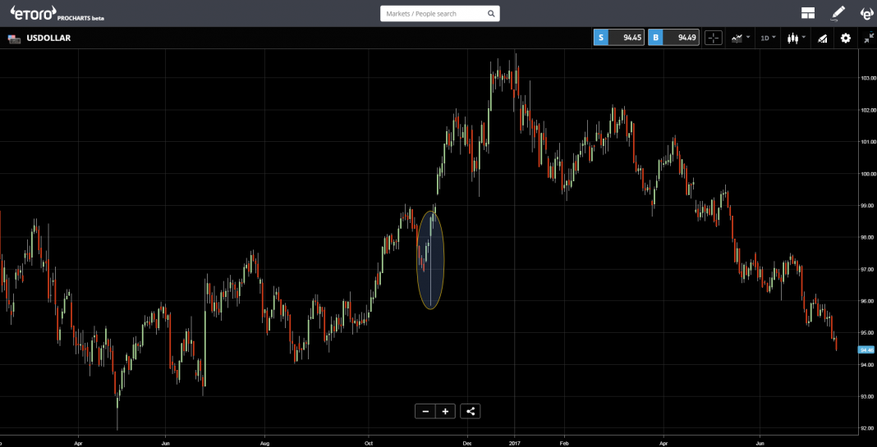Collapse the chart from fullscreen
The width and height of the screenshot is (877, 447).
868,38
